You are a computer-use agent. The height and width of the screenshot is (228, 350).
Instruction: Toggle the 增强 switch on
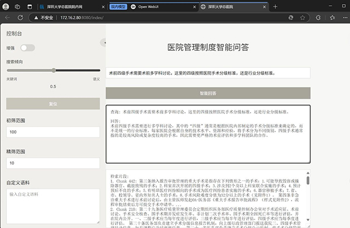pos(27,48)
